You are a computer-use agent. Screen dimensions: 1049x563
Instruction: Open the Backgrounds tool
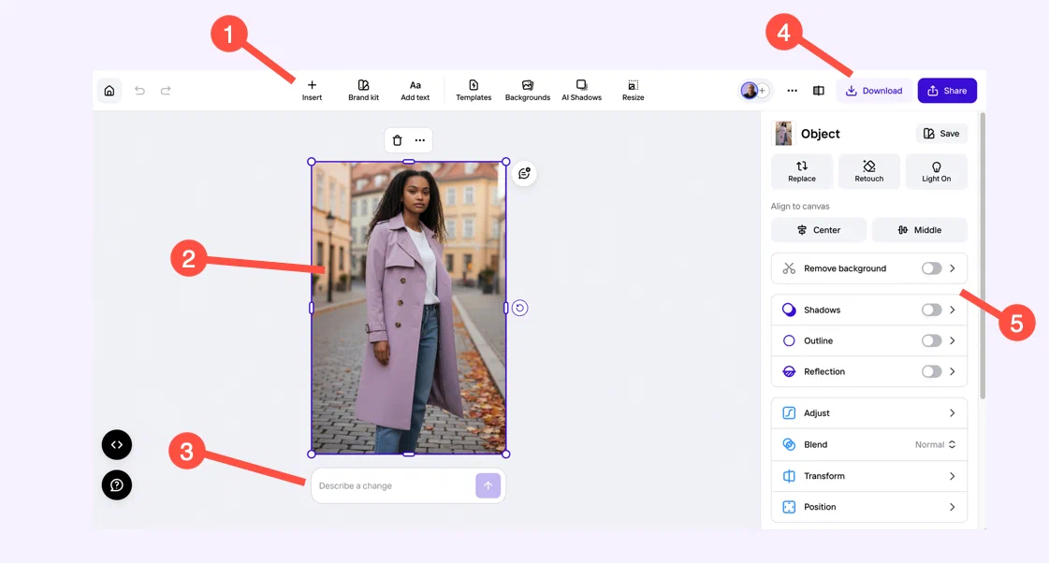pos(527,91)
